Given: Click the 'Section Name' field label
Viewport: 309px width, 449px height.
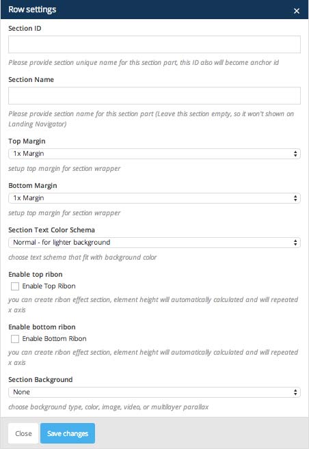Looking at the screenshot, I should 31,79.
